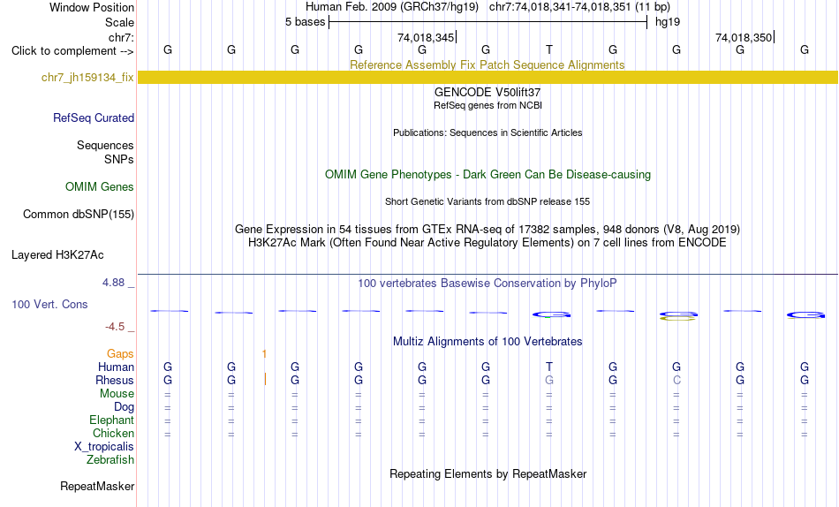This screenshot has width=839, height=507.
Task: Open 100 Vert. Cons track label
Action: [49, 305]
